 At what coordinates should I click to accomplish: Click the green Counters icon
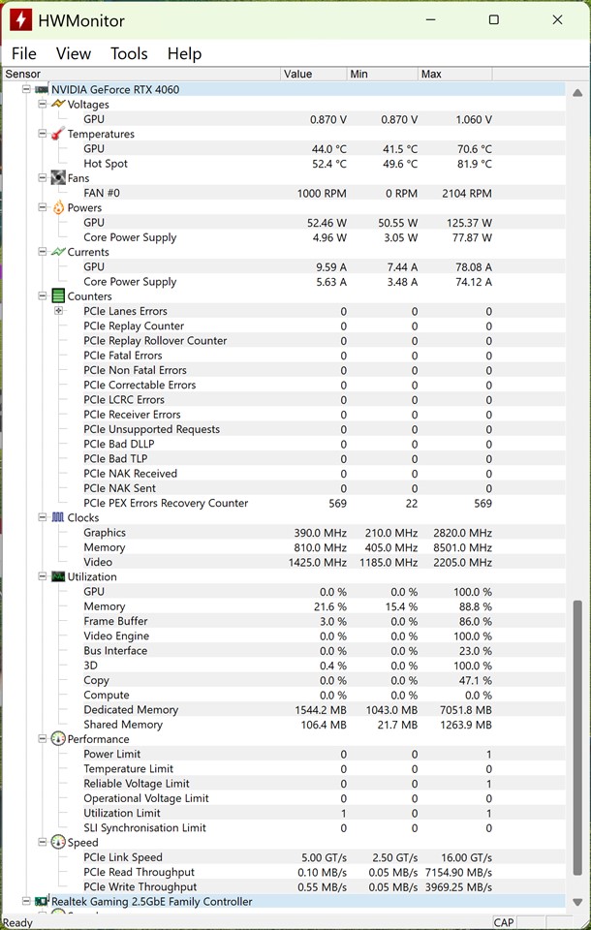pyautogui.click(x=58, y=296)
